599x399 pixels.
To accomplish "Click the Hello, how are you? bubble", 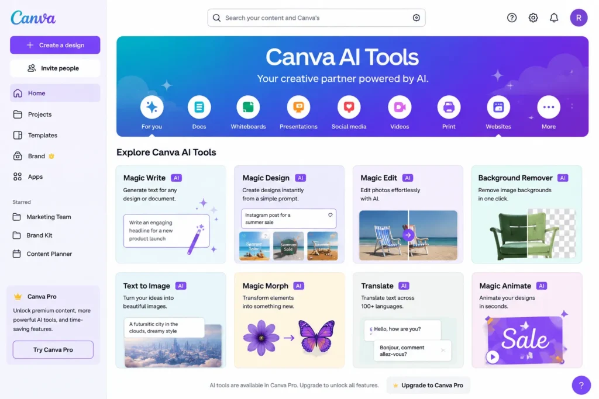I will click(x=402, y=329).
